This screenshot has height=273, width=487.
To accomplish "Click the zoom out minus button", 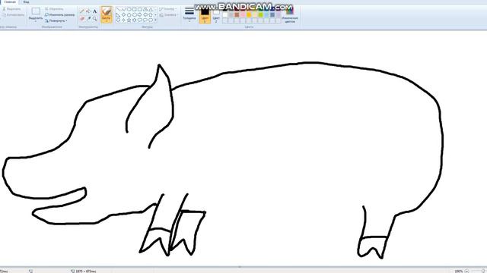I will pyautogui.click(x=466, y=271).
